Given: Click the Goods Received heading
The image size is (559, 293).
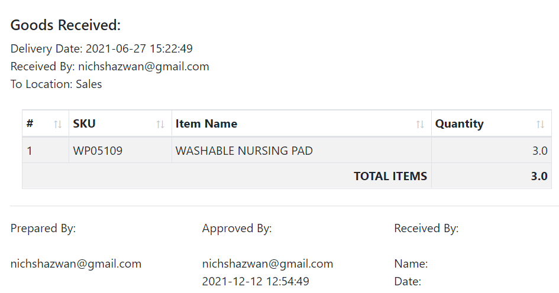Looking at the screenshot, I should 66,25.
